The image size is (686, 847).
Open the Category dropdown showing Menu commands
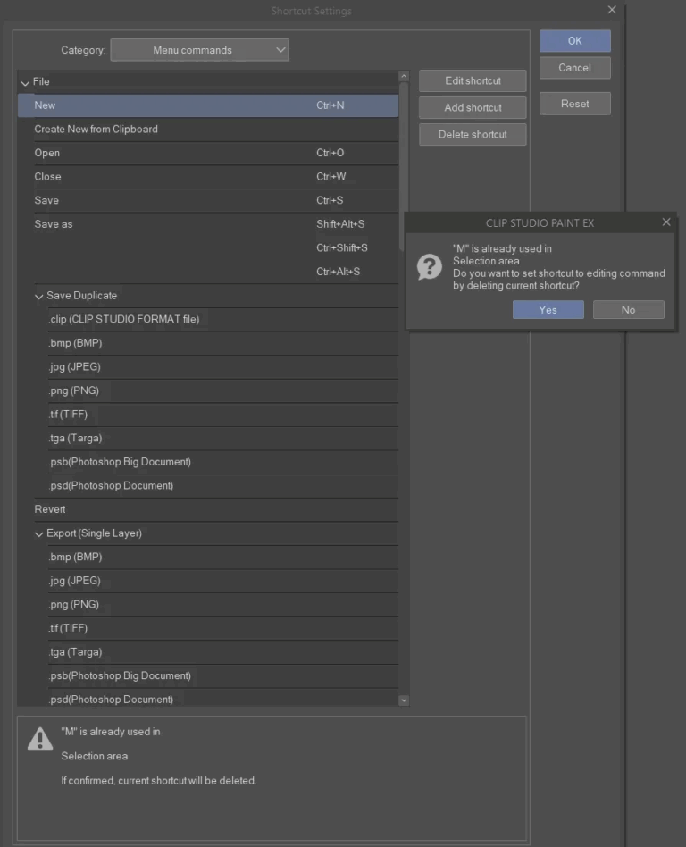pos(199,49)
